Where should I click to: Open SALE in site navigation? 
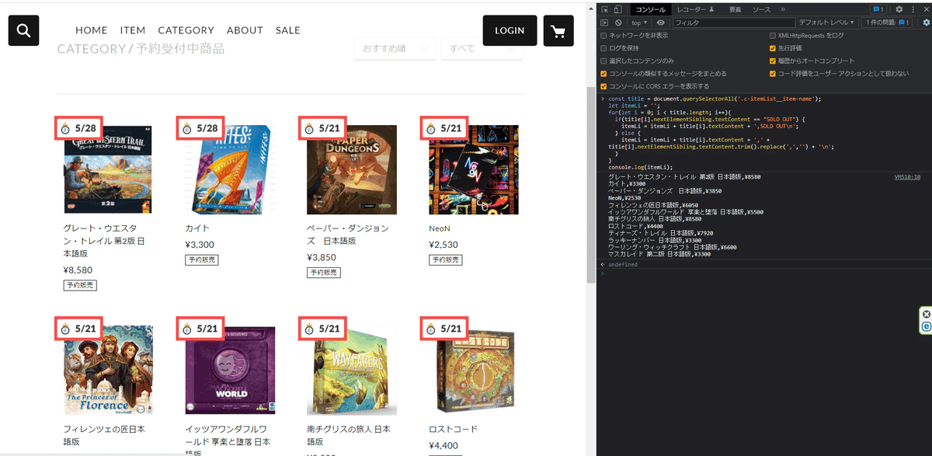pyautogui.click(x=287, y=30)
